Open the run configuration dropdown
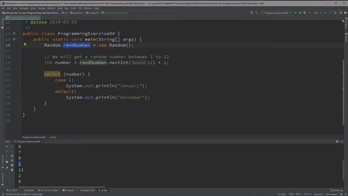This screenshot has height=196, width=348. (277, 13)
